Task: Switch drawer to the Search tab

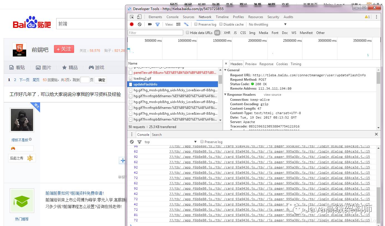Action: pyautogui.click(x=157, y=134)
